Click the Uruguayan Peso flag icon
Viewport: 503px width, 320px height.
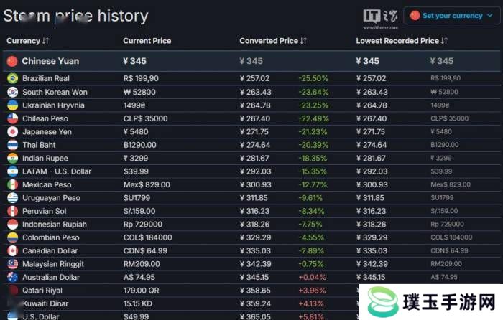(12, 198)
